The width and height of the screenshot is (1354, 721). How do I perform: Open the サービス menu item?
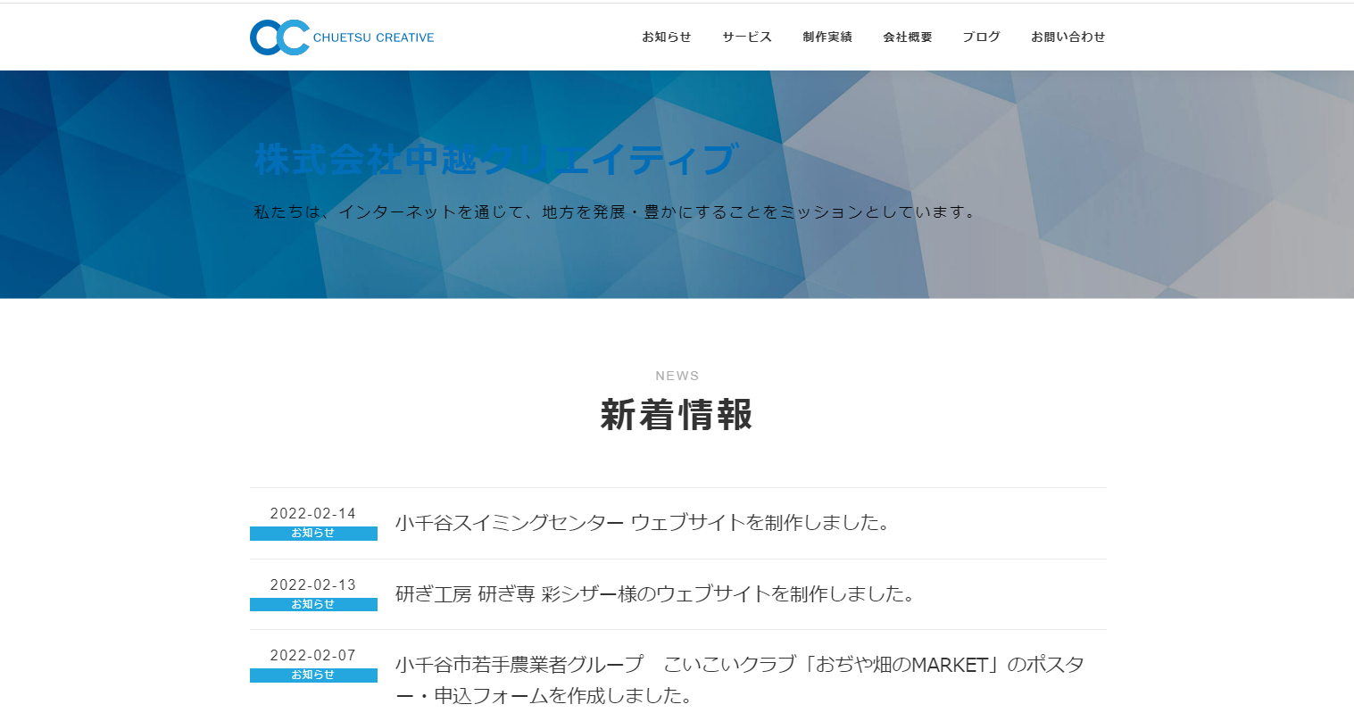click(x=747, y=37)
